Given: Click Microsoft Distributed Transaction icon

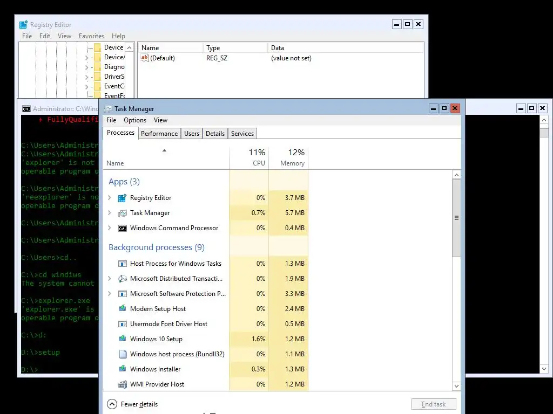Looking at the screenshot, I should tap(123, 279).
